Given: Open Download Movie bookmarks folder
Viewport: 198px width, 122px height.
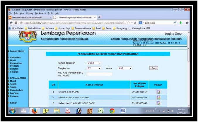Looking at the screenshot, I should (x=81, y=28).
